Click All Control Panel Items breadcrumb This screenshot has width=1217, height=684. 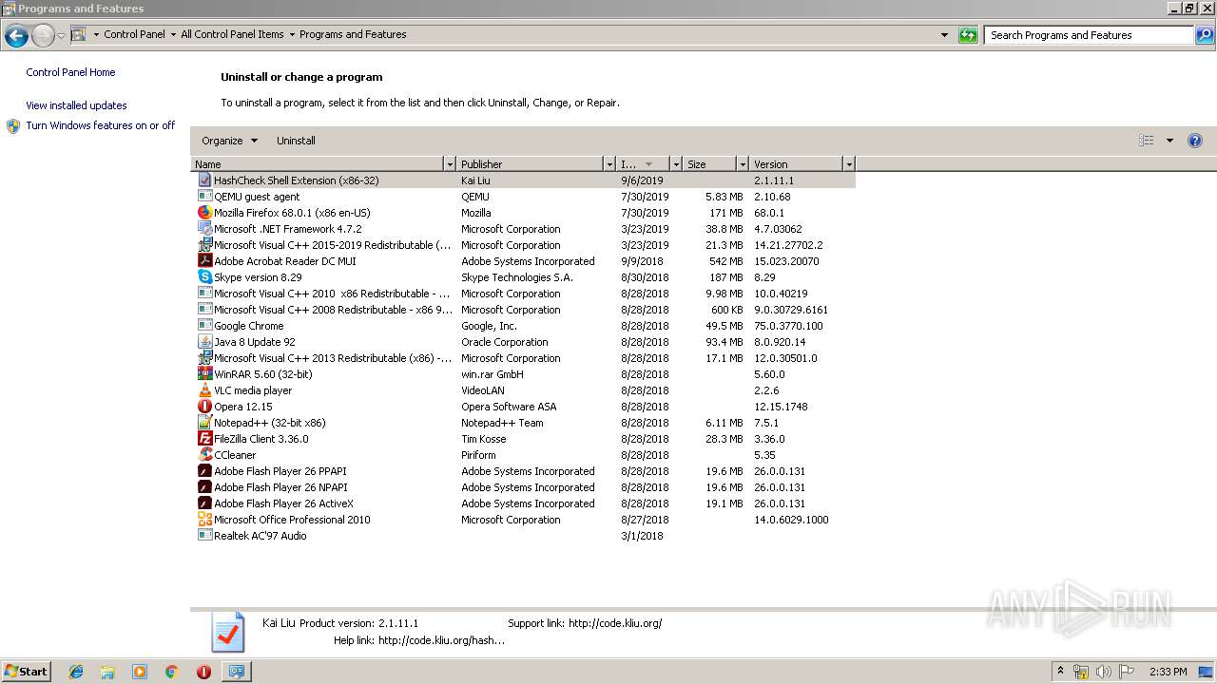[x=232, y=34]
